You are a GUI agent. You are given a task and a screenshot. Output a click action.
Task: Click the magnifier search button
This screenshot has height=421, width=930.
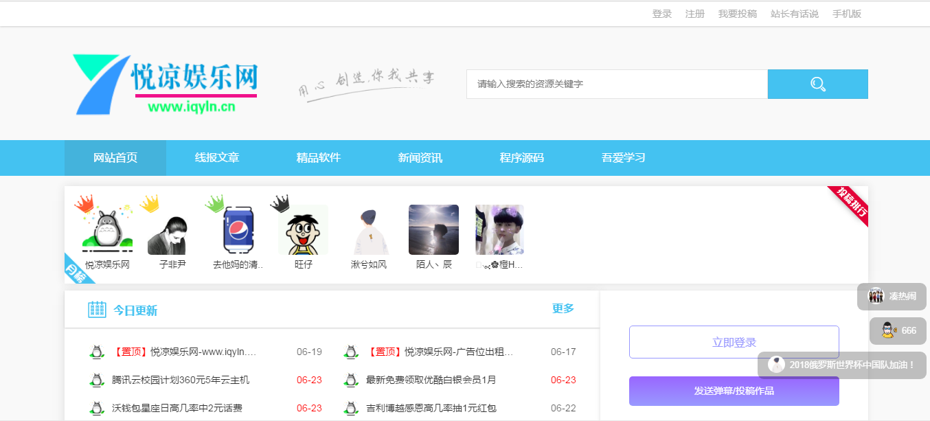[x=817, y=84]
